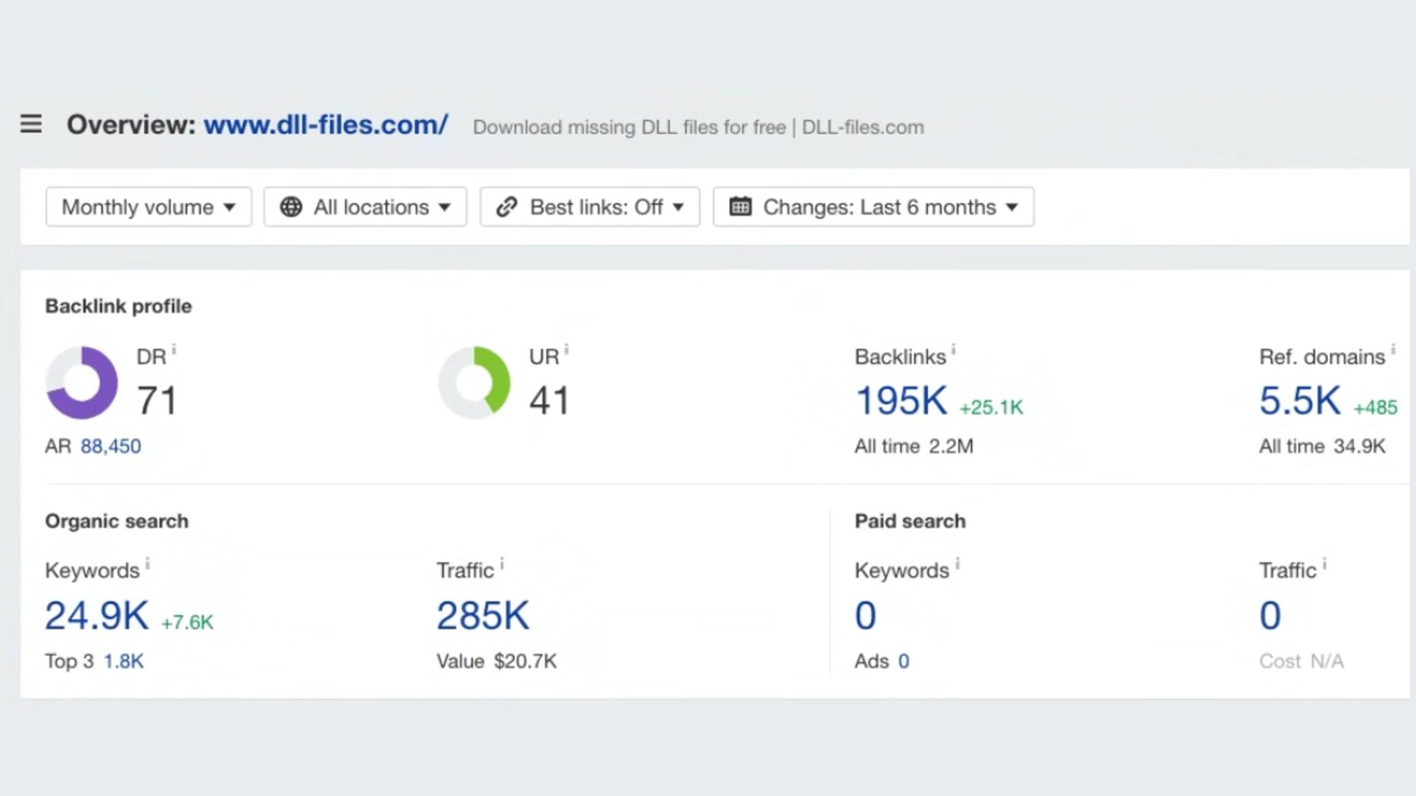This screenshot has width=1416, height=796.
Task: Select the 24.9K organic keywords figure
Action: pyautogui.click(x=96, y=616)
